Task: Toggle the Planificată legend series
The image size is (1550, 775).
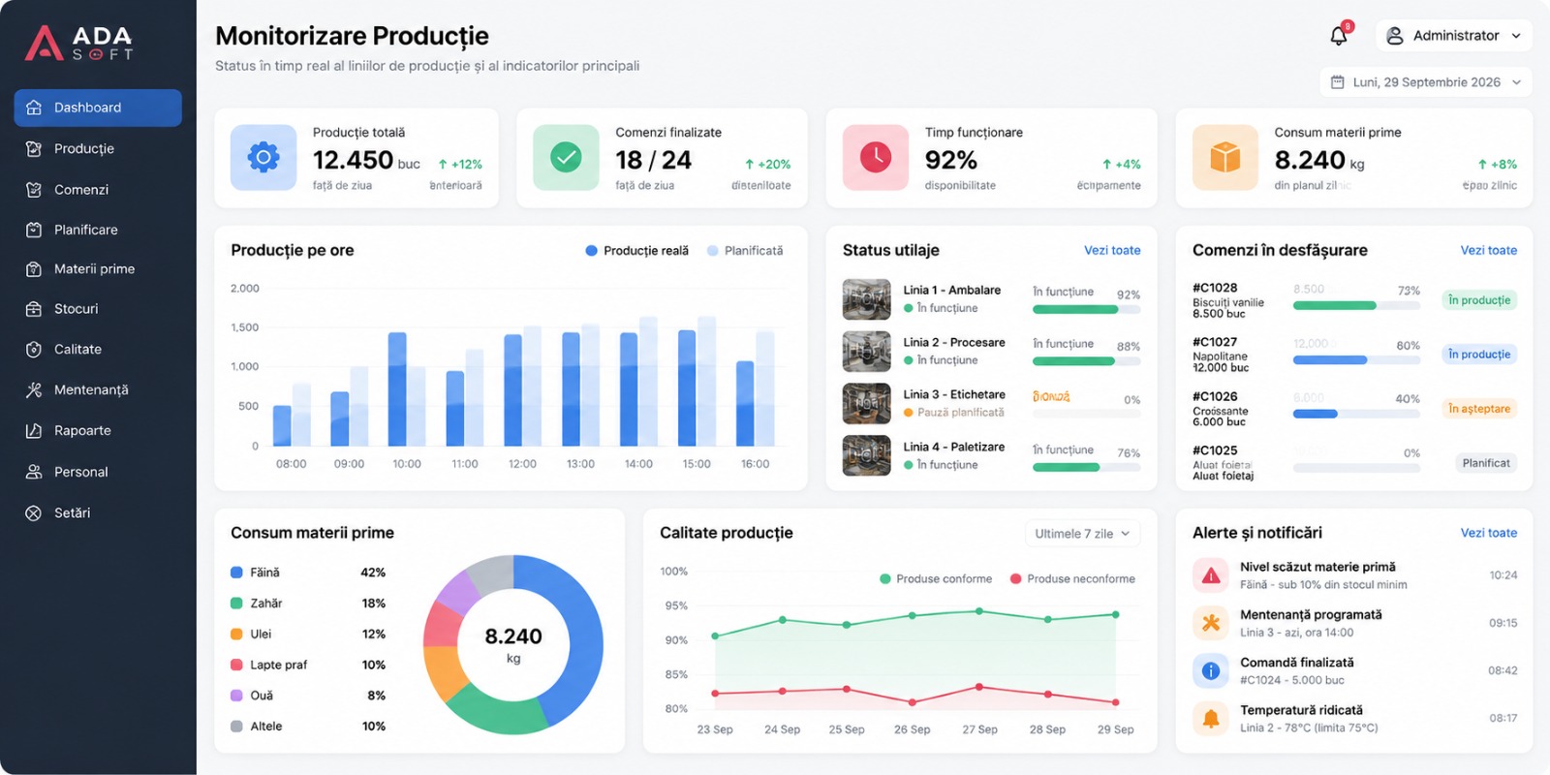Action: click(745, 251)
